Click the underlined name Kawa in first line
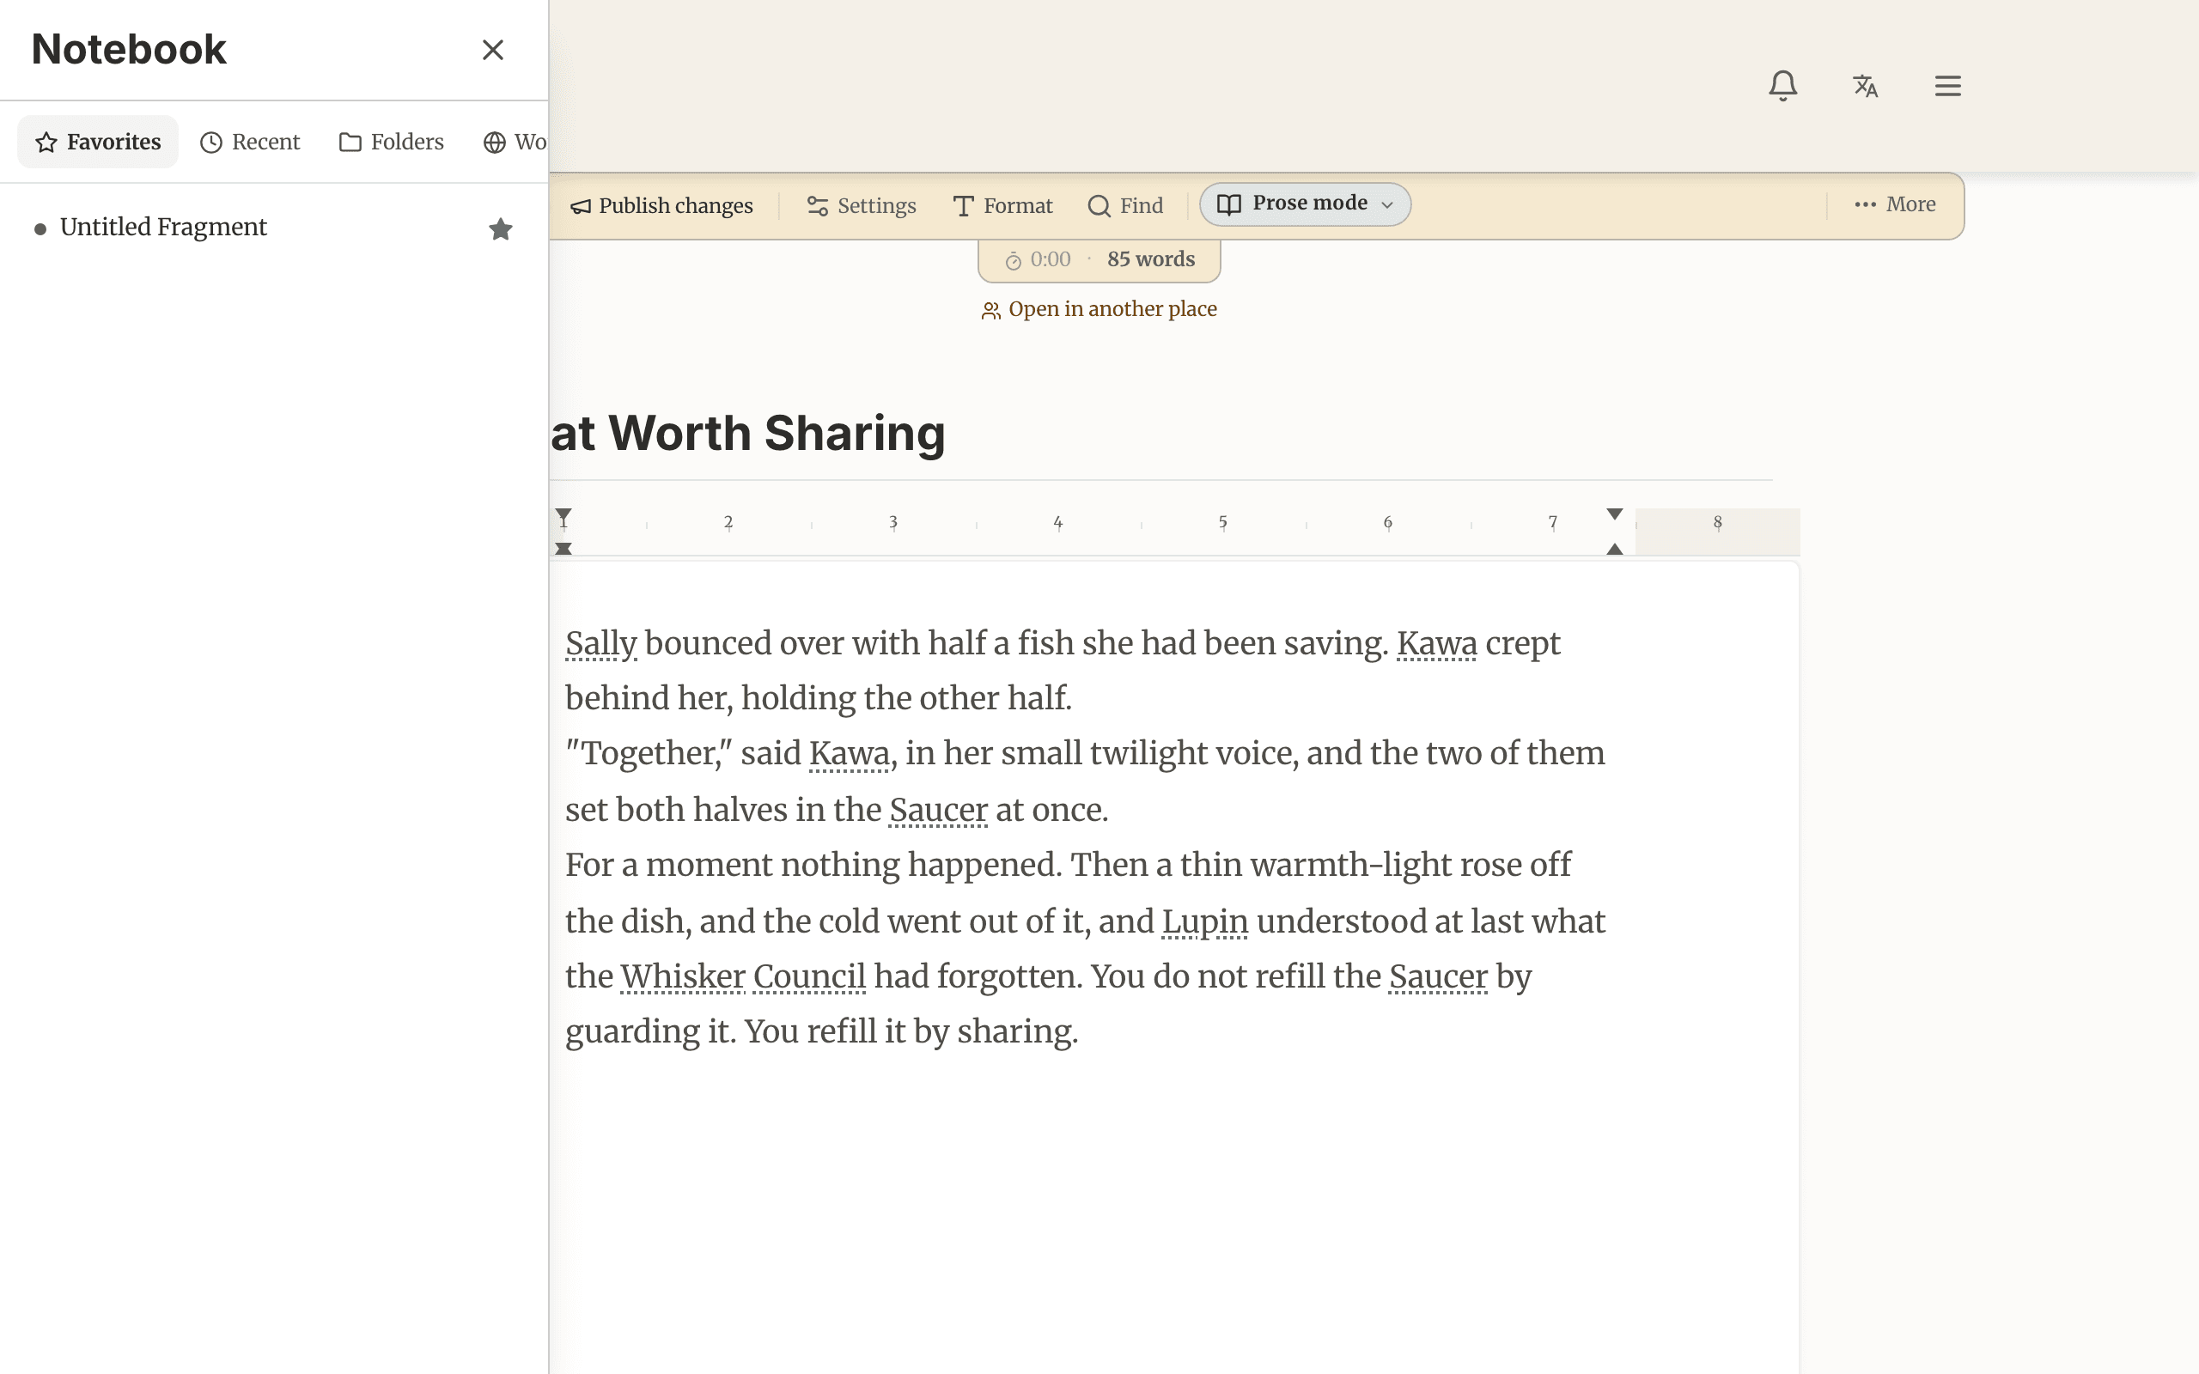The image size is (2199, 1374). pos(1436,643)
